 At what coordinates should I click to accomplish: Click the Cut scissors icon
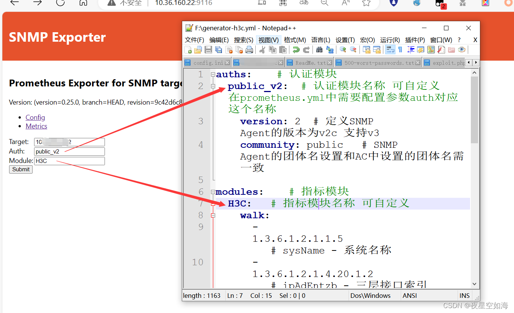point(262,50)
